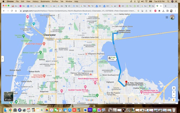Viewport: 180px width, 113px height.
Task: Click the Walgreens Pharmacy map marker
Action: pyautogui.click(x=86, y=54)
